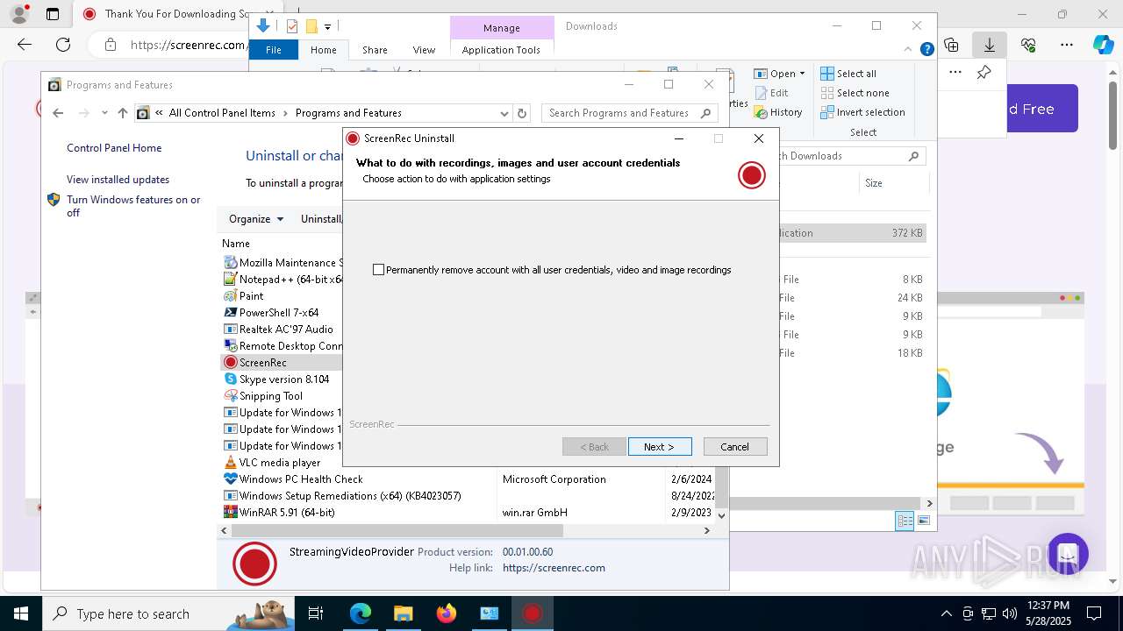This screenshot has height=631, width=1123.
Task: Open the recent locations dropdown in Control Panel
Action: [x=104, y=113]
